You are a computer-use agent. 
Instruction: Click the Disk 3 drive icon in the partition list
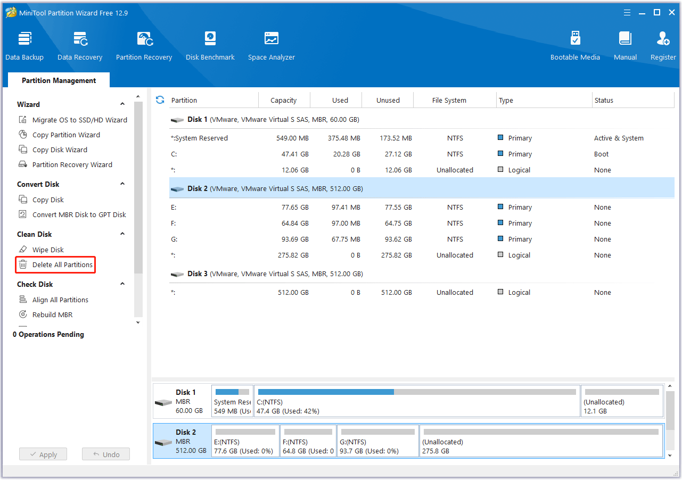(x=177, y=274)
